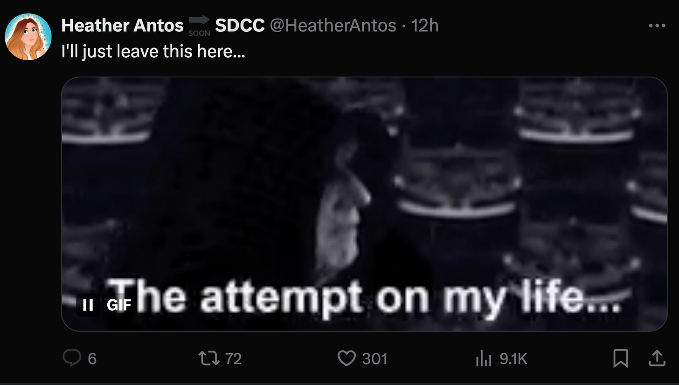Screen dimensions: 679x385
Task: Open view analytics bar chart icon
Action: (x=484, y=358)
